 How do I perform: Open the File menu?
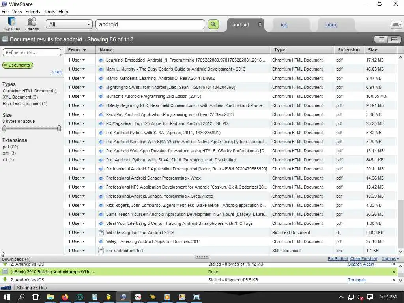pyautogui.click(x=5, y=11)
